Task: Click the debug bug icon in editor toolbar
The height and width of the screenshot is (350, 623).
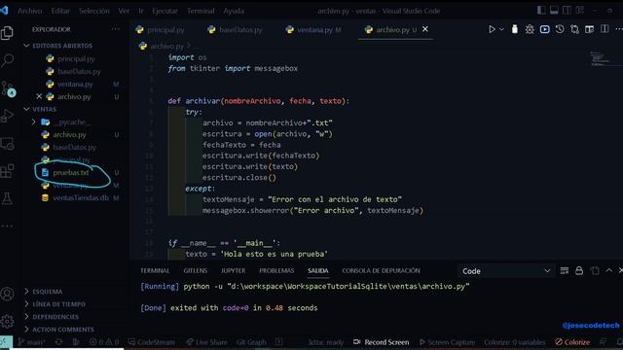Action: click(x=530, y=29)
